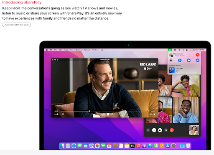Click the Available later this year badge

(x=17, y=25)
